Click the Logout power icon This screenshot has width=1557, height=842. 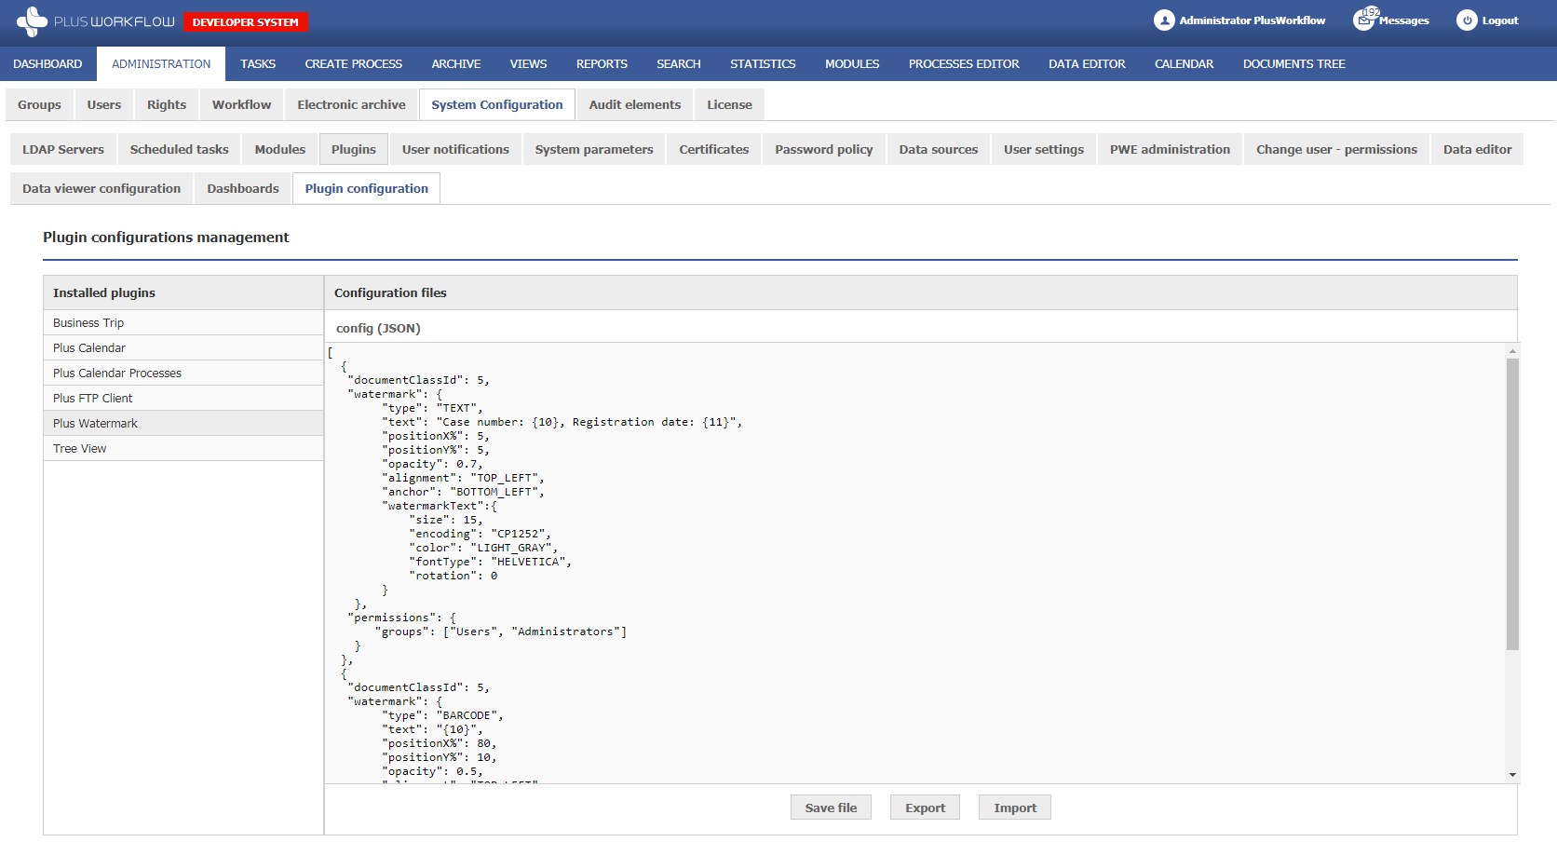coord(1467,20)
